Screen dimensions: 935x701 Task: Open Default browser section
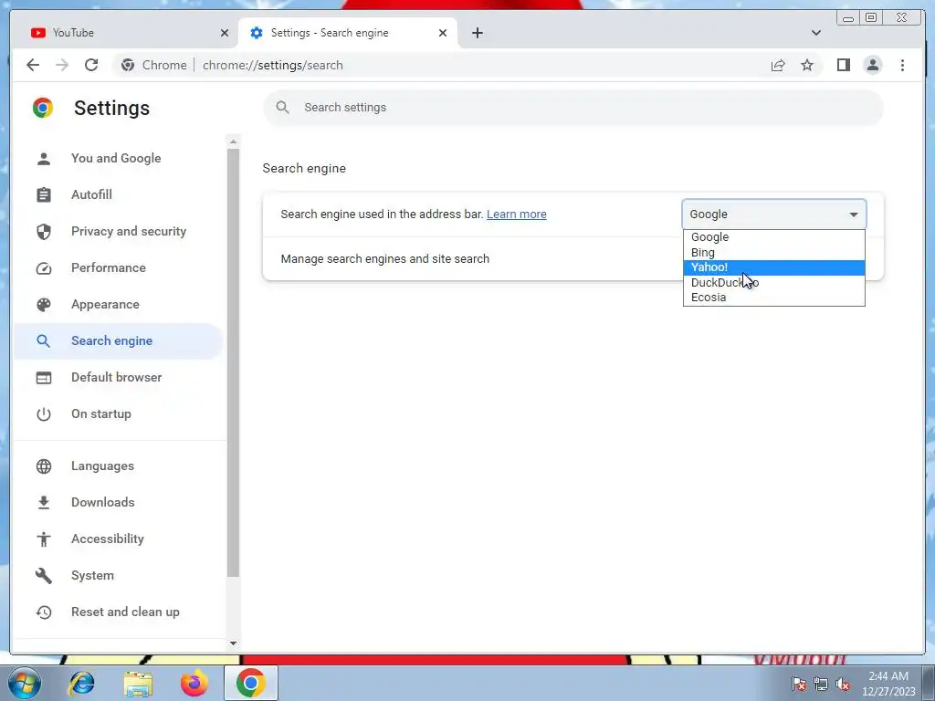point(116,377)
